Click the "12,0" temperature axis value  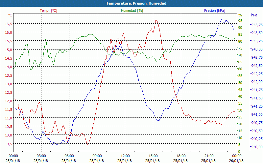tap(9, 101)
